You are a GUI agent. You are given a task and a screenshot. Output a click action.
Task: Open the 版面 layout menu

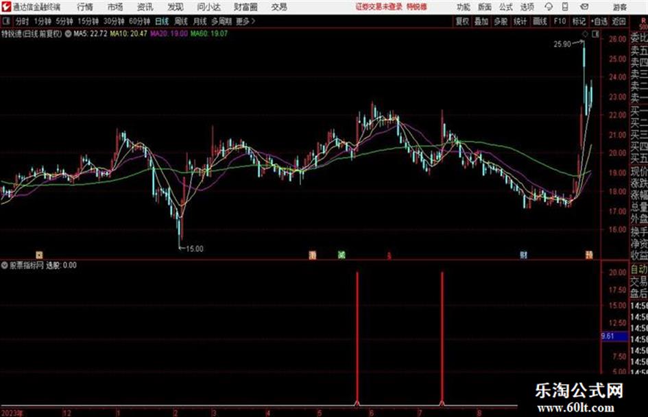(485, 7)
